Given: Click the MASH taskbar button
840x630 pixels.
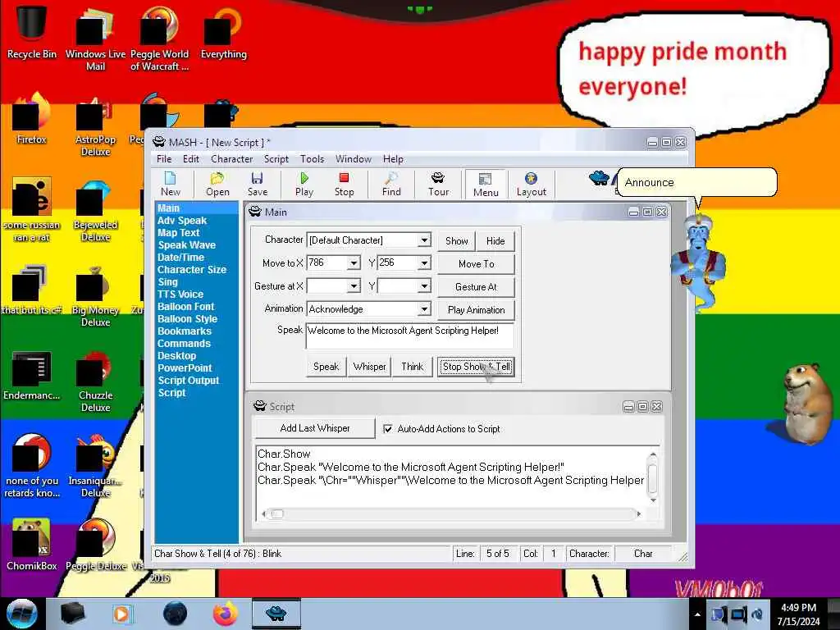Looking at the screenshot, I should coord(276,614).
